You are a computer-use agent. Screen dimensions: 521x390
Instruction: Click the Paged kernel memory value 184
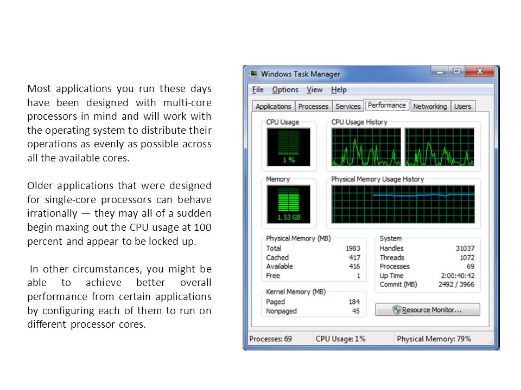click(x=354, y=302)
